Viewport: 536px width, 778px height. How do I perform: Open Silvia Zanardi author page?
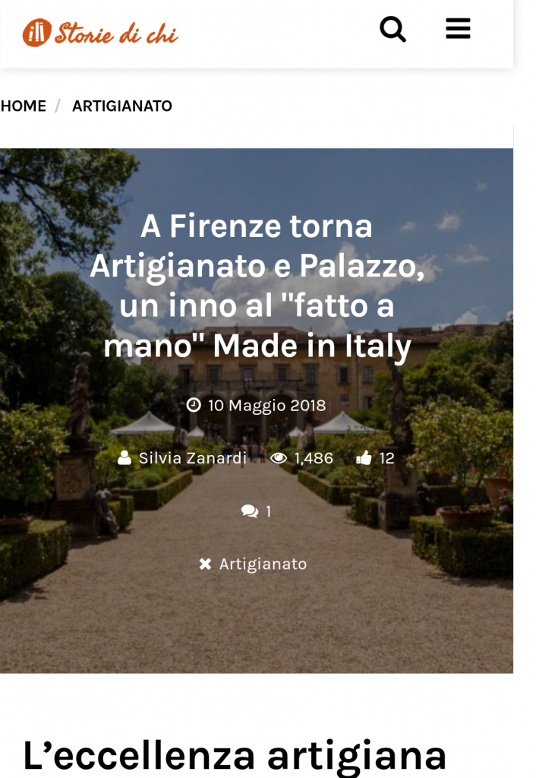coord(192,458)
